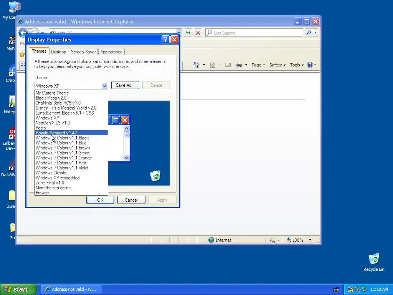The width and height of the screenshot is (393, 295).
Task: Select Windows 7 Colors v1.1 Orange
Action: pyautogui.click(x=71, y=158)
